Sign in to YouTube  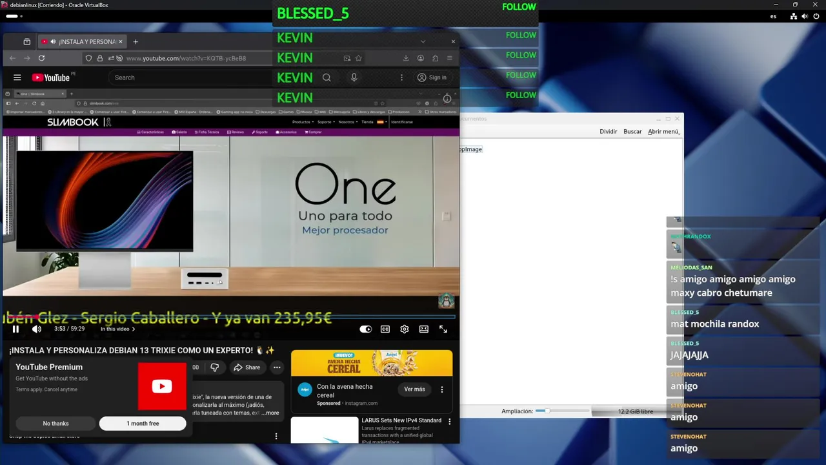point(432,77)
